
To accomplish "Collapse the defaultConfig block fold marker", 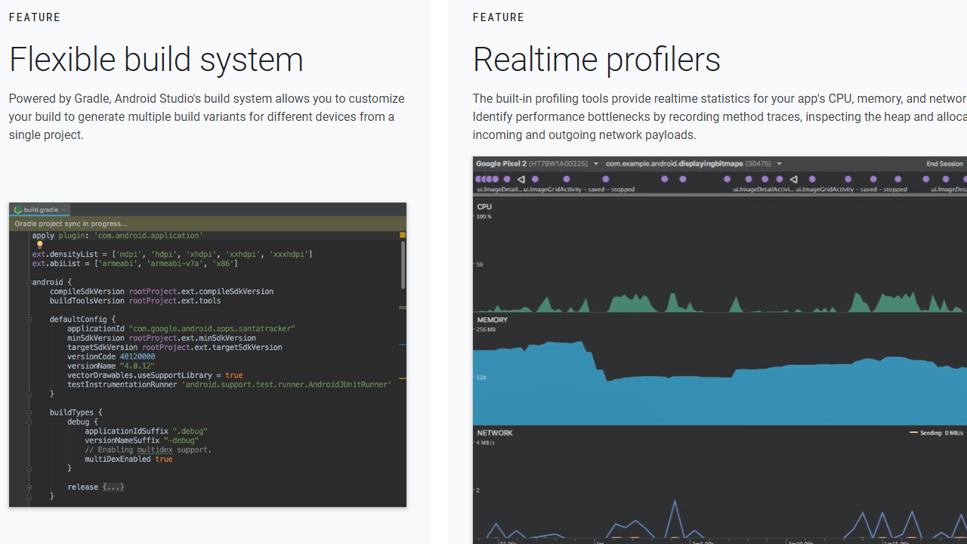I will click(29, 320).
